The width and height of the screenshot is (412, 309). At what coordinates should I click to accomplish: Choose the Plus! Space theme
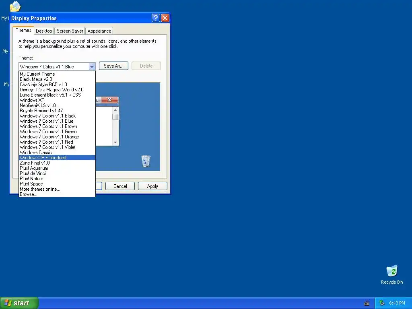click(57, 184)
